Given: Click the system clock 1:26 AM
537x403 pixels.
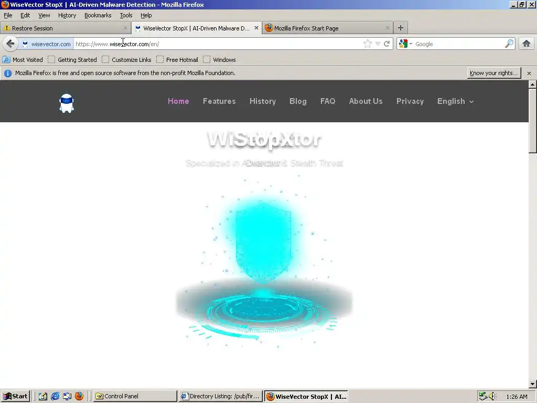Looking at the screenshot, I should coord(517,397).
